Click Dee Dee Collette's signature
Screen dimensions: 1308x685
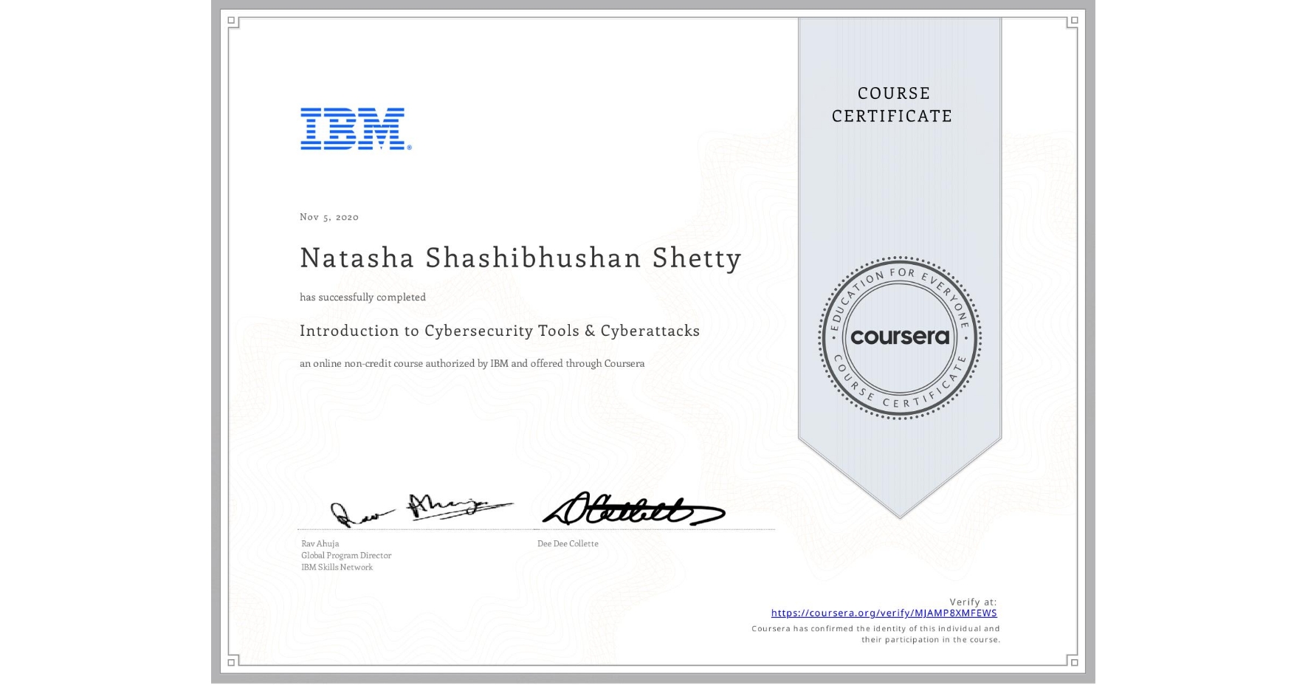tap(633, 509)
